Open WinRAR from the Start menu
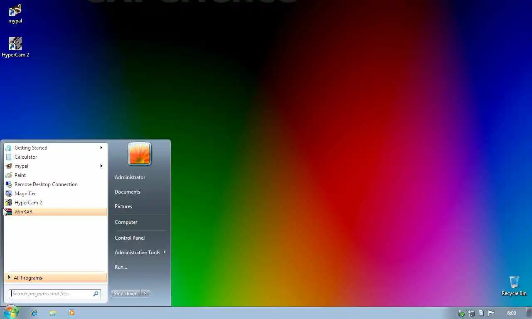532x319 pixels. (56, 212)
